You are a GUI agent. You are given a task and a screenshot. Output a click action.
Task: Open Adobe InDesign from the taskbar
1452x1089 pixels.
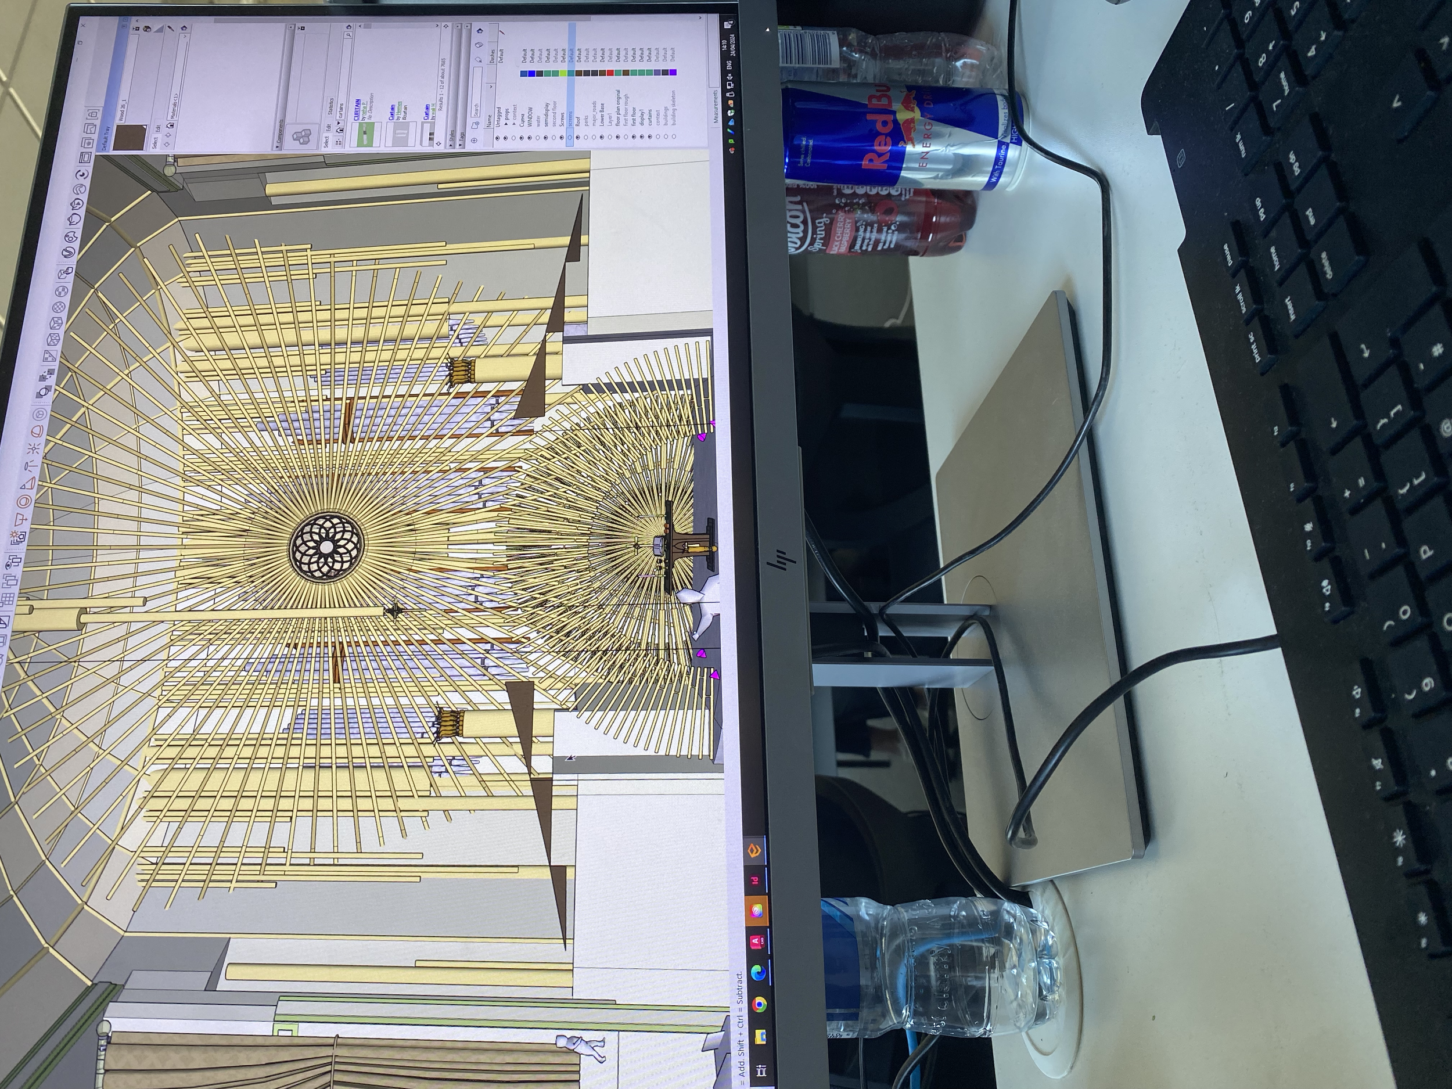[x=755, y=879]
